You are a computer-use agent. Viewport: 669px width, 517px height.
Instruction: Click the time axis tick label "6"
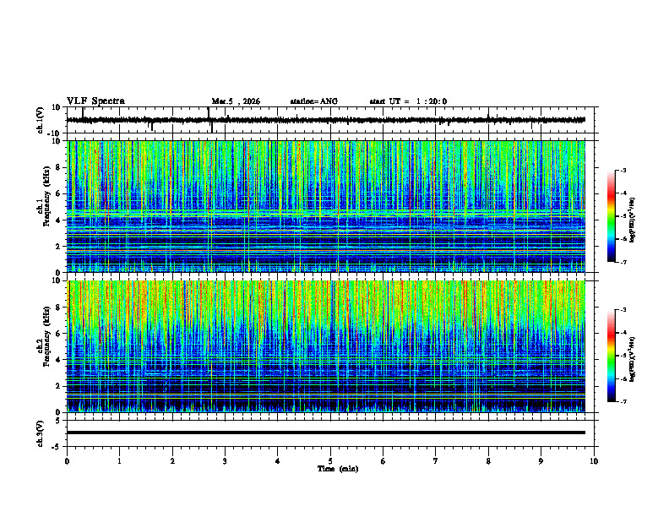[x=383, y=461]
